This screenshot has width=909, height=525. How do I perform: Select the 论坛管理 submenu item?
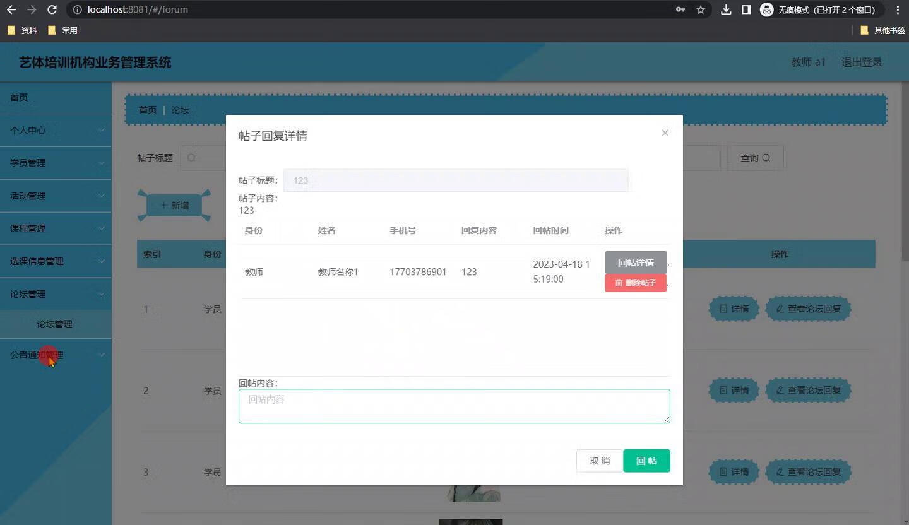point(56,324)
